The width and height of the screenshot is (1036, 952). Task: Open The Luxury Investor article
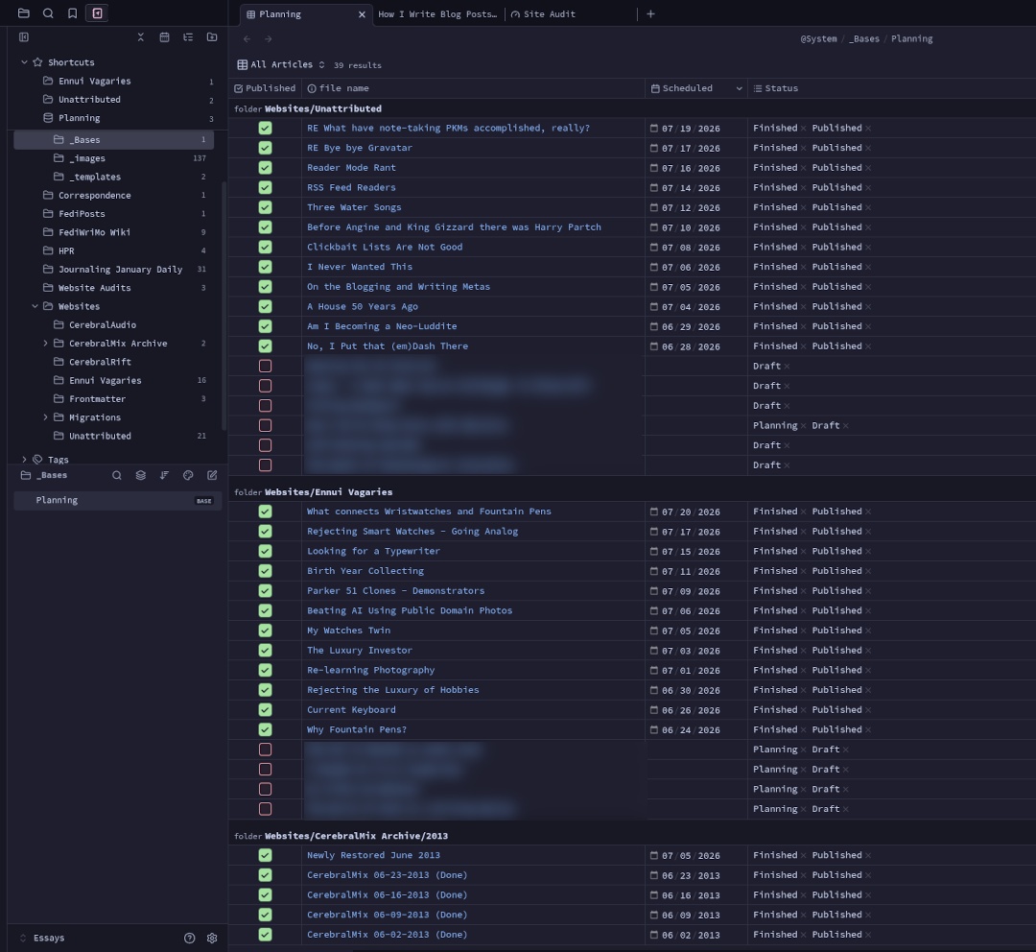pos(360,651)
